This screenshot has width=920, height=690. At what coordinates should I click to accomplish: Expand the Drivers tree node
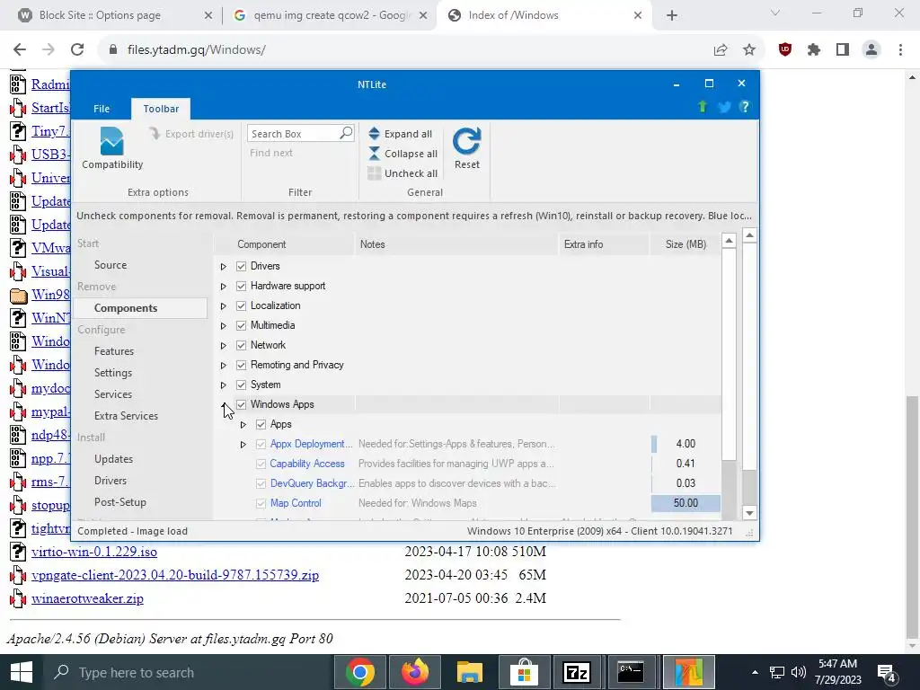[224, 266]
